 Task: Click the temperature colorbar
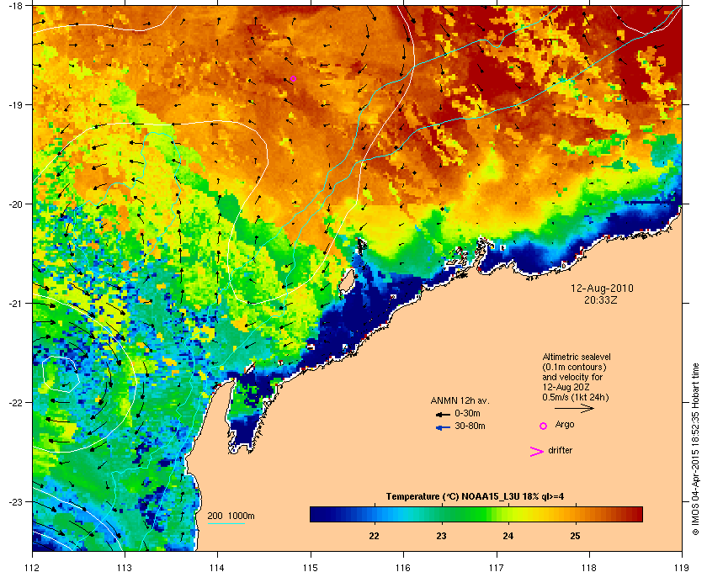click(476, 514)
